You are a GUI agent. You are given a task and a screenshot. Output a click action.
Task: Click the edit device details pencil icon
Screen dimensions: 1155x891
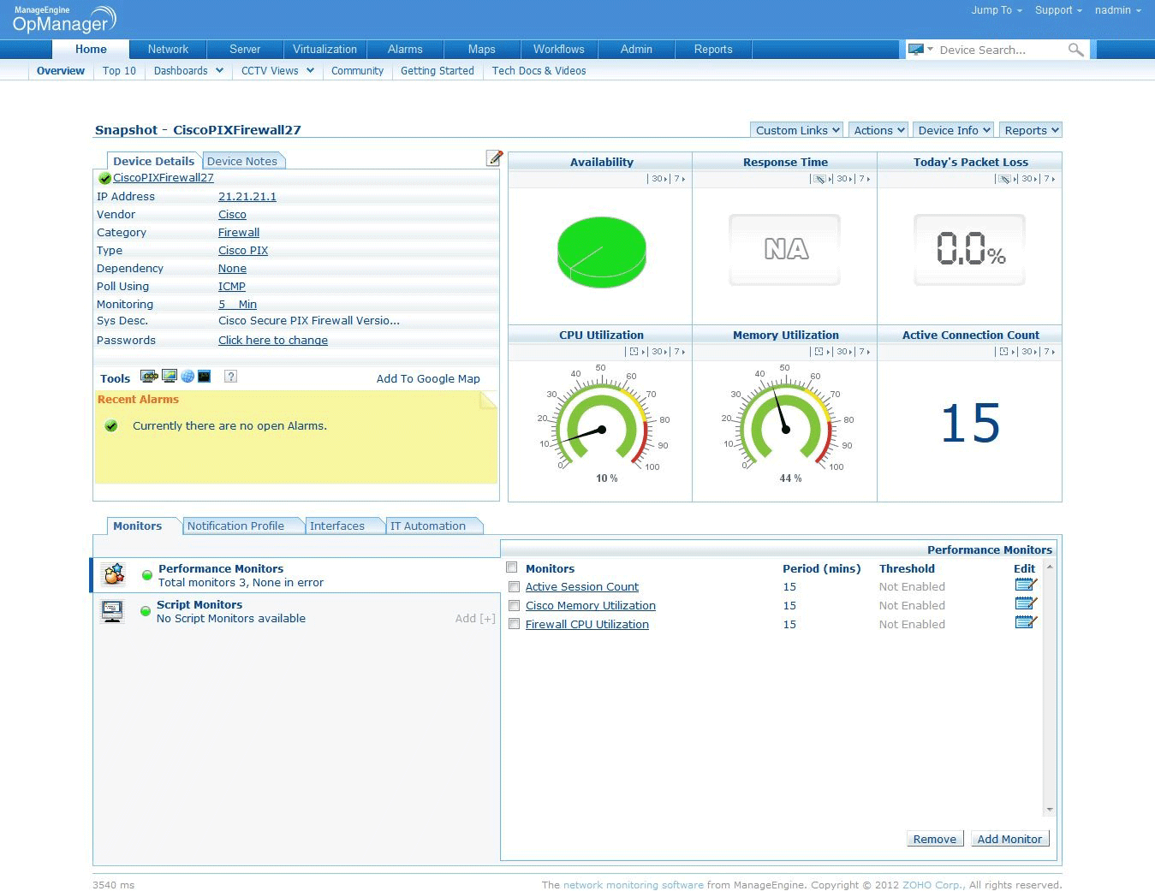click(x=494, y=157)
